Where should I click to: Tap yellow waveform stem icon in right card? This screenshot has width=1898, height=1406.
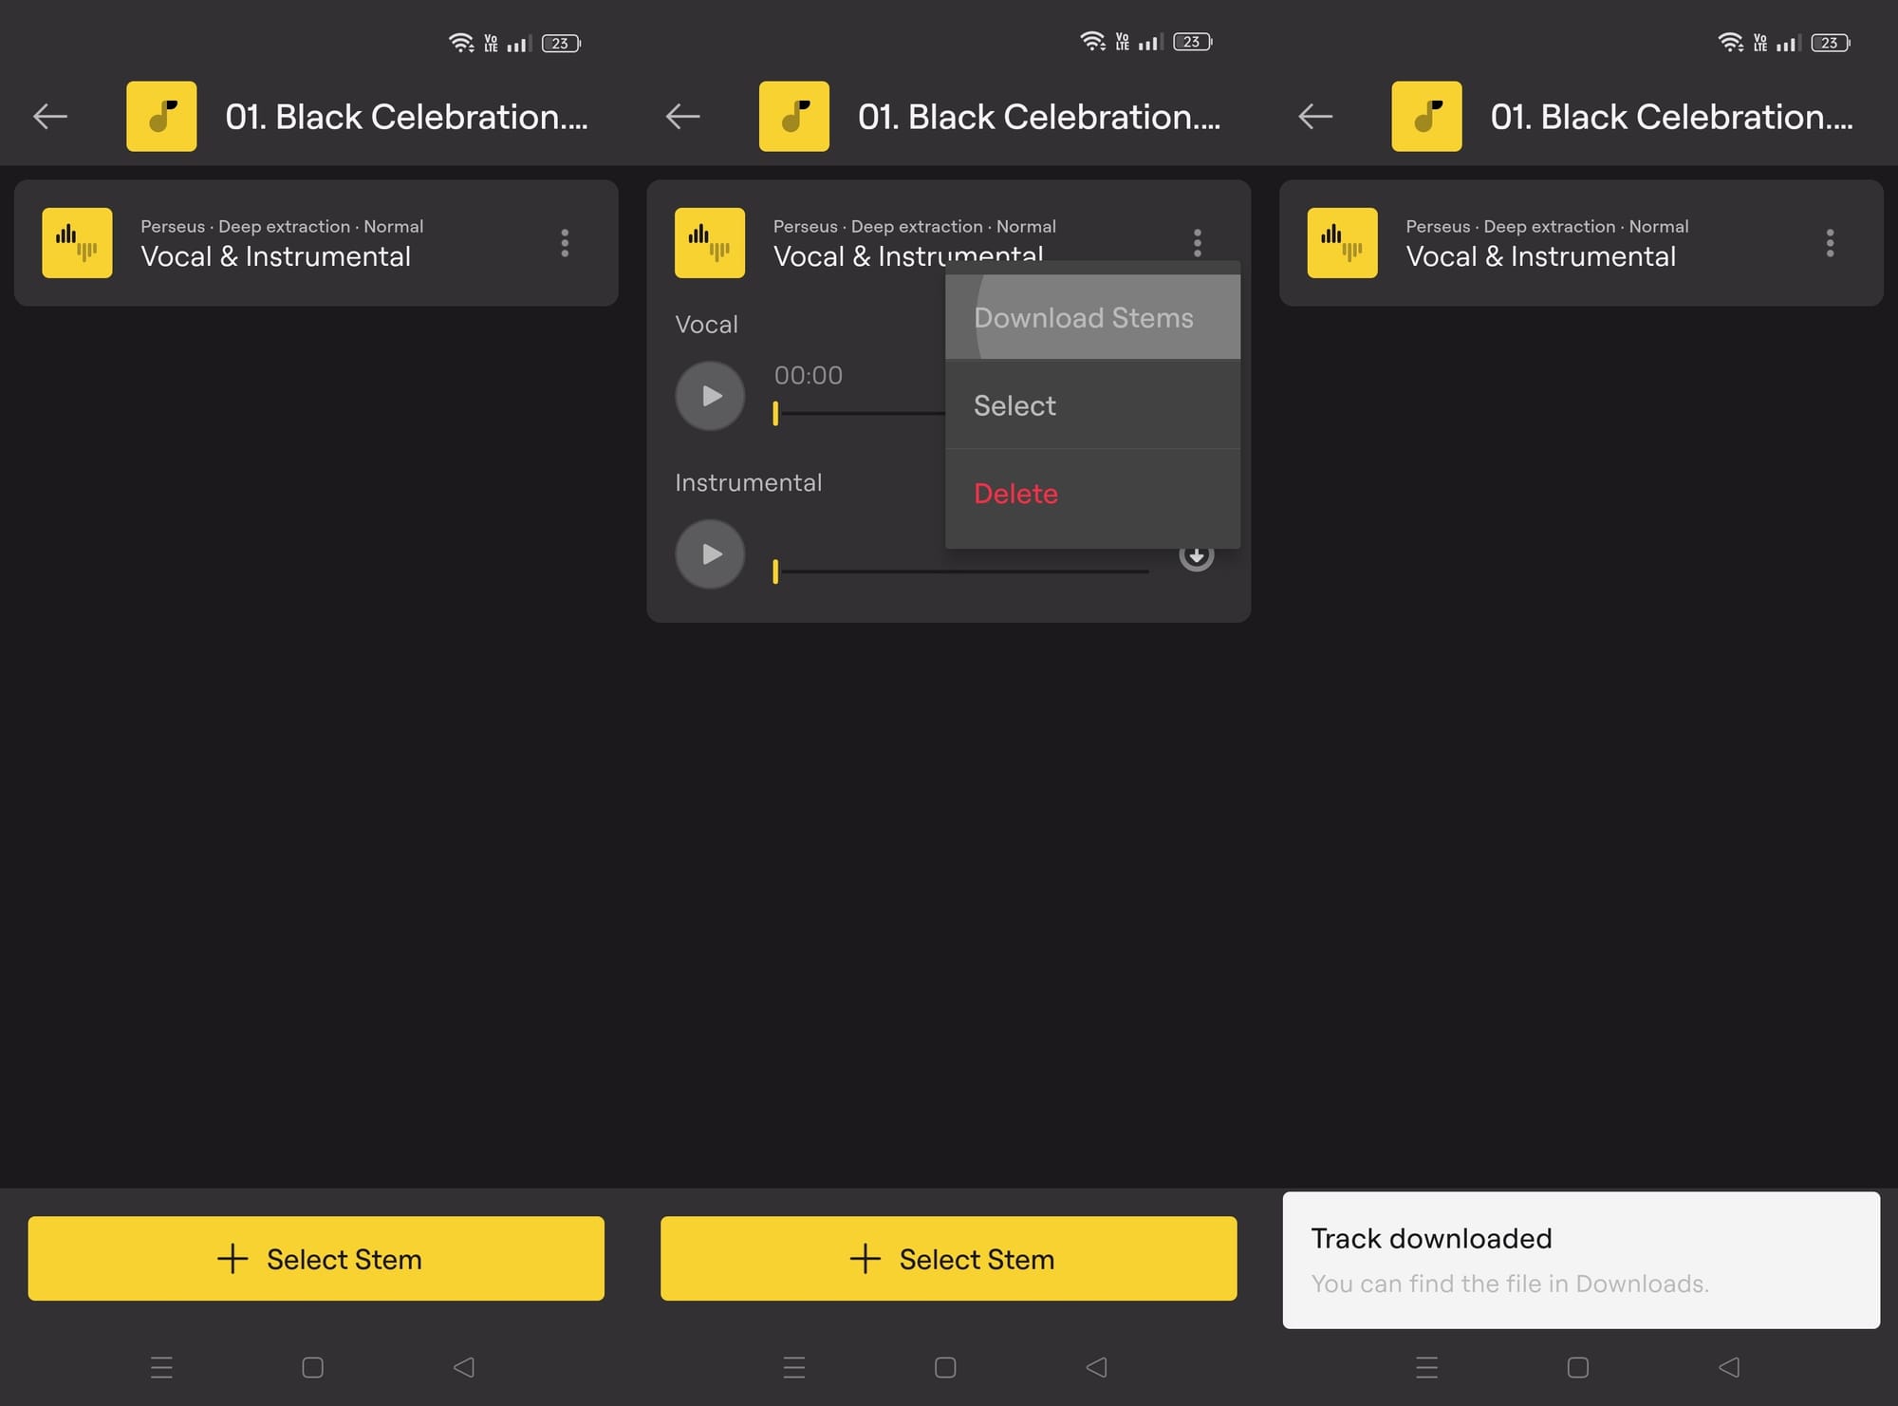(1342, 243)
